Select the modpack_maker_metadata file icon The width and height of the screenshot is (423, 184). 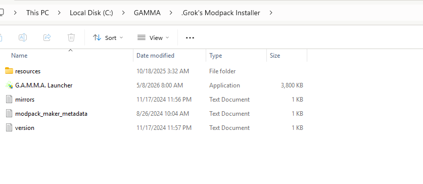(x=9, y=113)
